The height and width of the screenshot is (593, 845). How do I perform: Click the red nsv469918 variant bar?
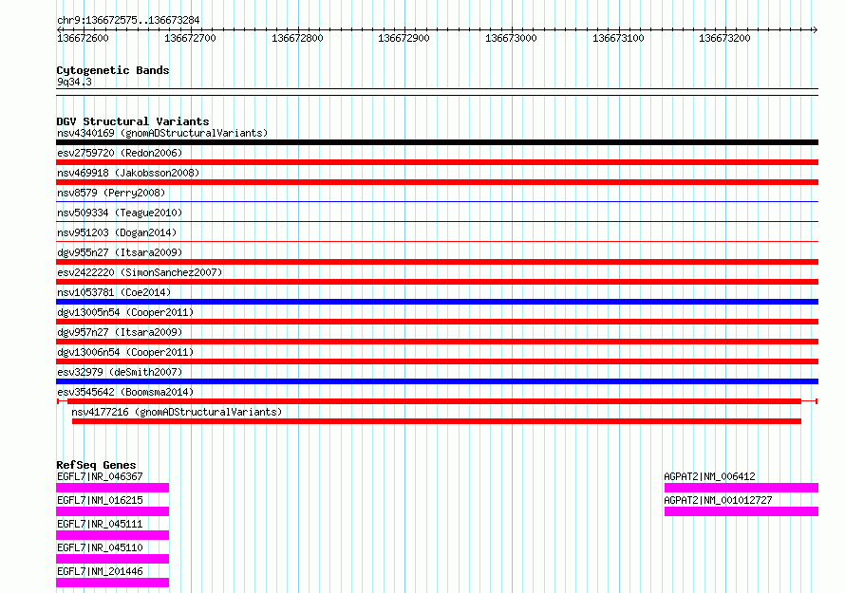pyautogui.click(x=437, y=182)
